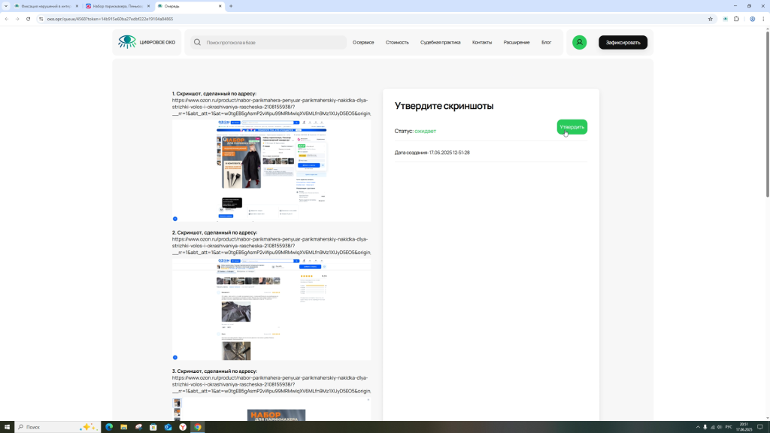
Task: Open the 'Судебная практика' menu item
Action: pos(440,42)
